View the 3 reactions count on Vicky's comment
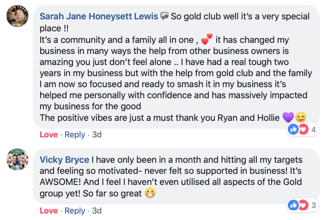 [x=313, y=205]
